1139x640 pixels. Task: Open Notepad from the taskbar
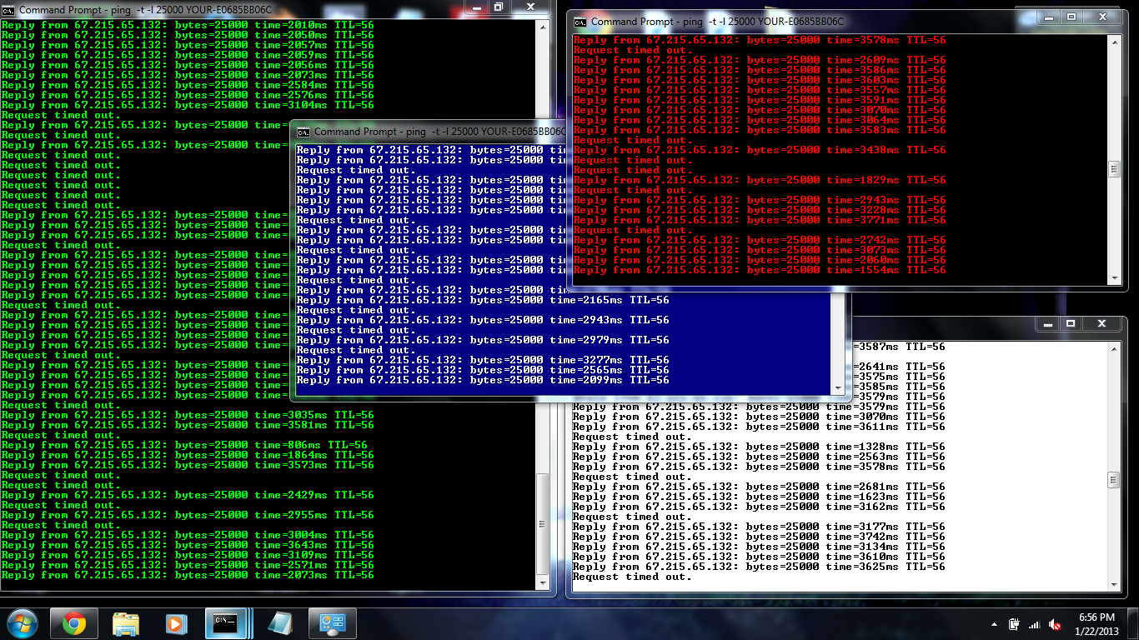pyautogui.click(x=280, y=623)
